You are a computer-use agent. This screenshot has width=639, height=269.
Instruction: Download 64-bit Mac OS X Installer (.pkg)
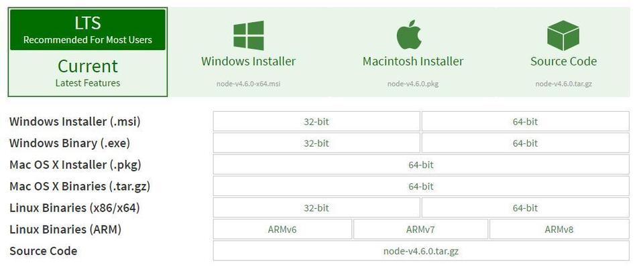421,165
